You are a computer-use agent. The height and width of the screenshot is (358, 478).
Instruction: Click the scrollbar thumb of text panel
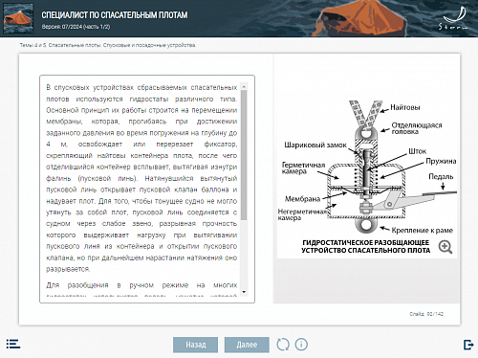point(244,155)
